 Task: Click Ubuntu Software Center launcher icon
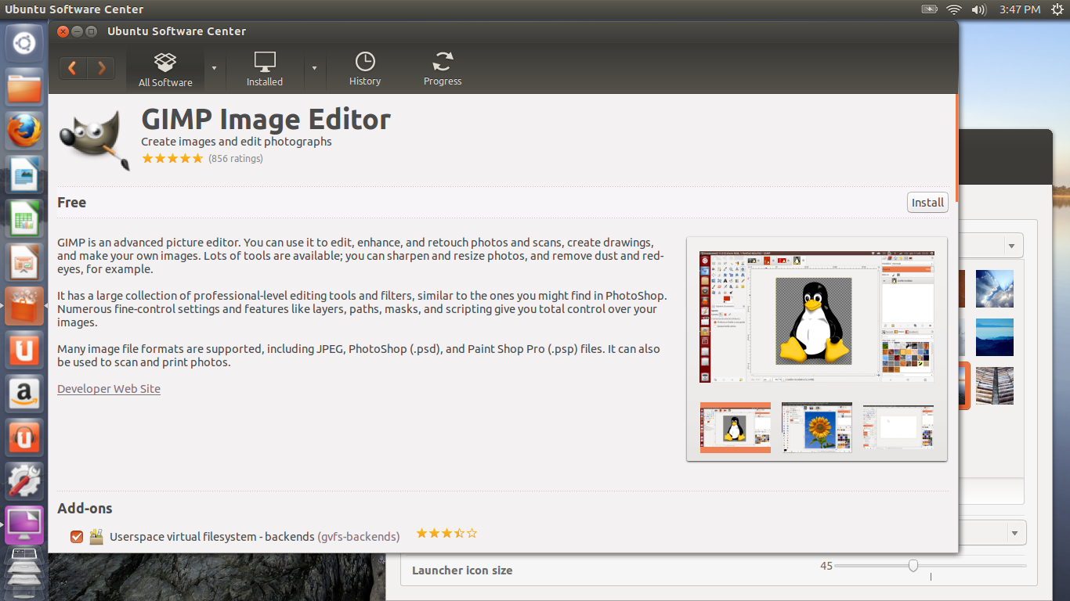tap(24, 306)
